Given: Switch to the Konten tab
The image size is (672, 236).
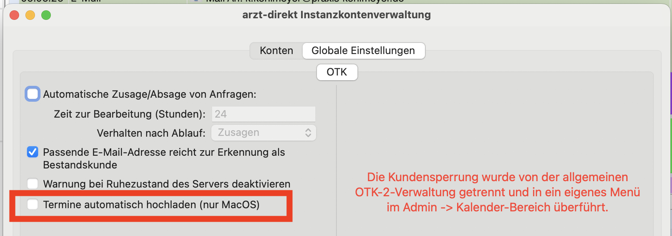Looking at the screenshot, I should tap(276, 51).
